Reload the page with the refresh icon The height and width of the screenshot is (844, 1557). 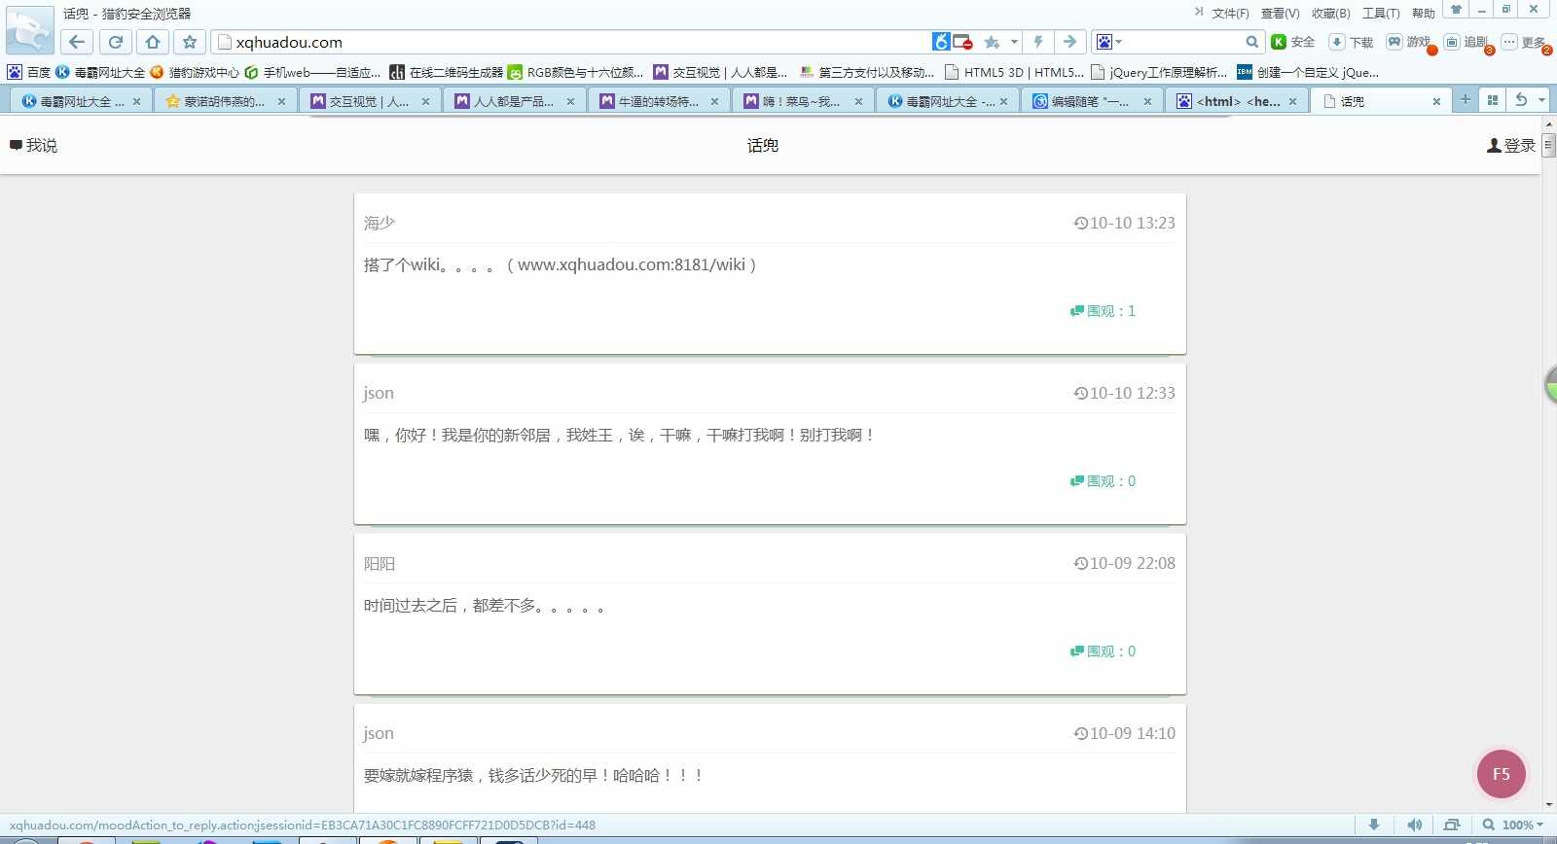point(115,42)
